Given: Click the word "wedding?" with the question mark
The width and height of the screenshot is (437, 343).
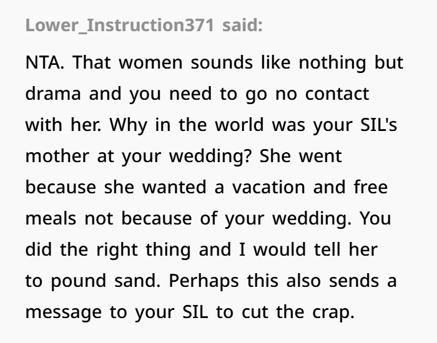Looking at the screenshot, I should pyautogui.click(x=210, y=157).
